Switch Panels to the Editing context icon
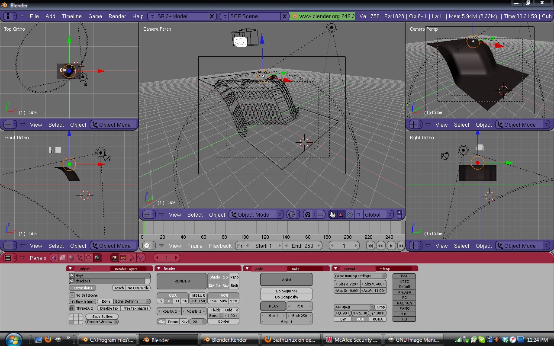554x346 pixels. pyautogui.click(x=88, y=258)
